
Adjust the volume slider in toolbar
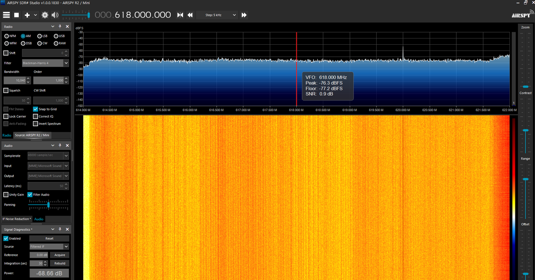coord(76,15)
